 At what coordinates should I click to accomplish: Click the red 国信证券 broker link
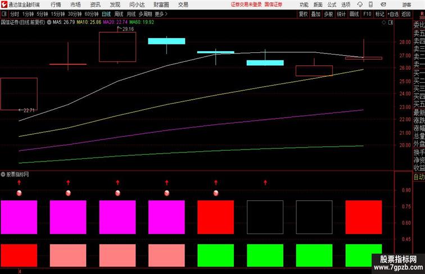coord(273,5)
